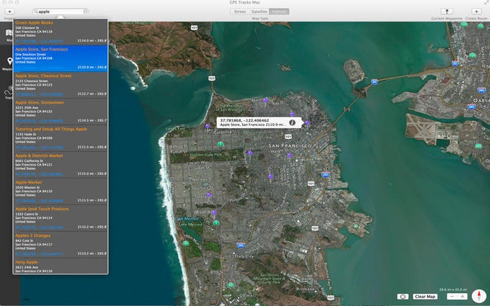The width and height of the screenshot is (490, 306).
Task: Select Apple Market on Mission St result
Action: point(61,191)
